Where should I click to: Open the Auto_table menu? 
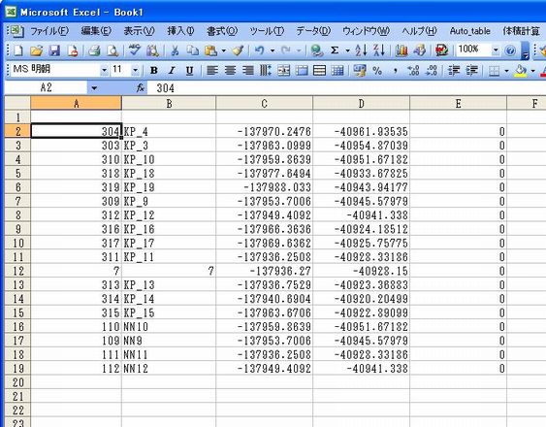click(x=469, y=31)
